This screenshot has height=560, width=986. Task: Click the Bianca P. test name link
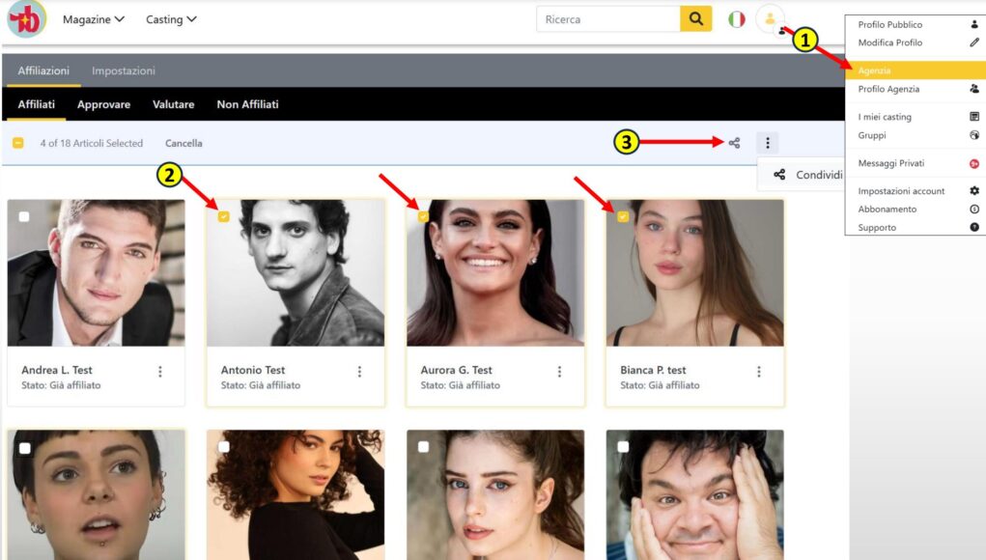point(654,370)
